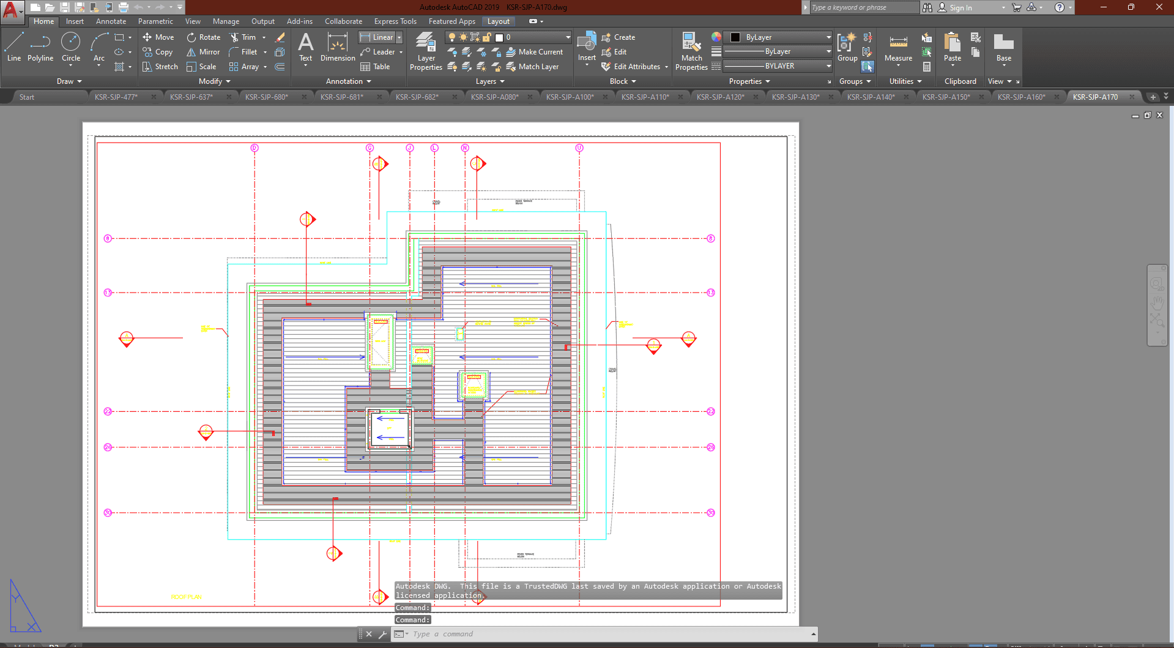
Task: Click the Edit Attributes button
Action: 636,67
